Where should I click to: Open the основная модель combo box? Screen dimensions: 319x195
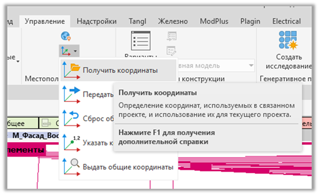(x=216, y=66)
